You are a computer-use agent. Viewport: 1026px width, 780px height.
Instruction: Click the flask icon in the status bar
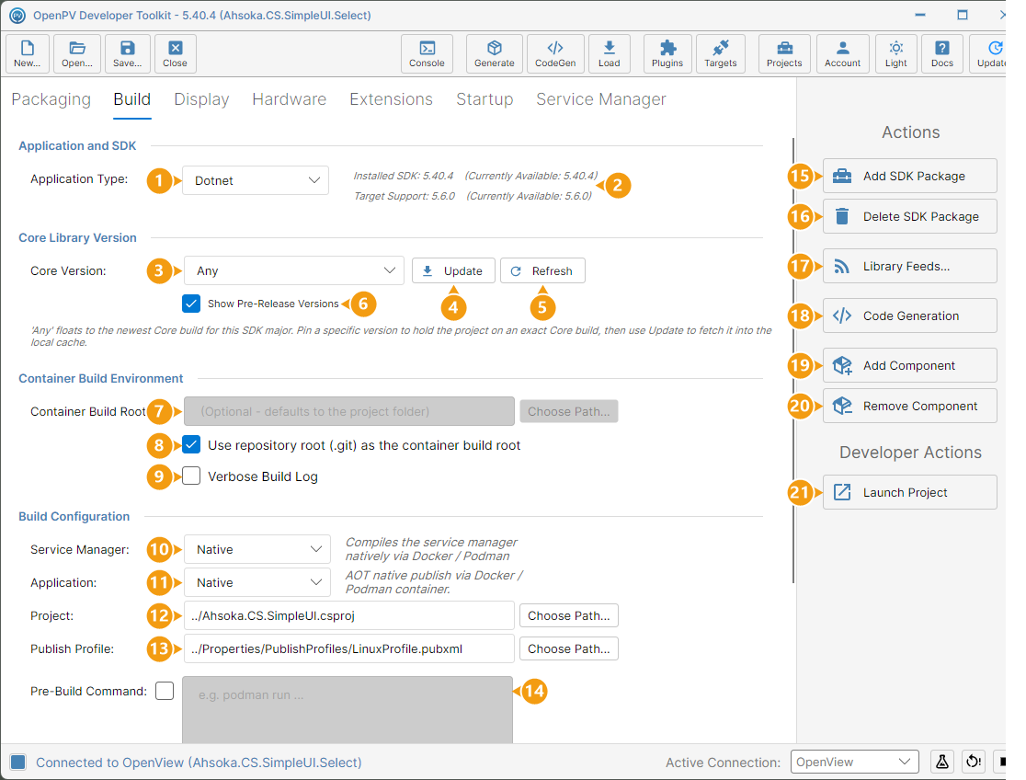(941, 762)
